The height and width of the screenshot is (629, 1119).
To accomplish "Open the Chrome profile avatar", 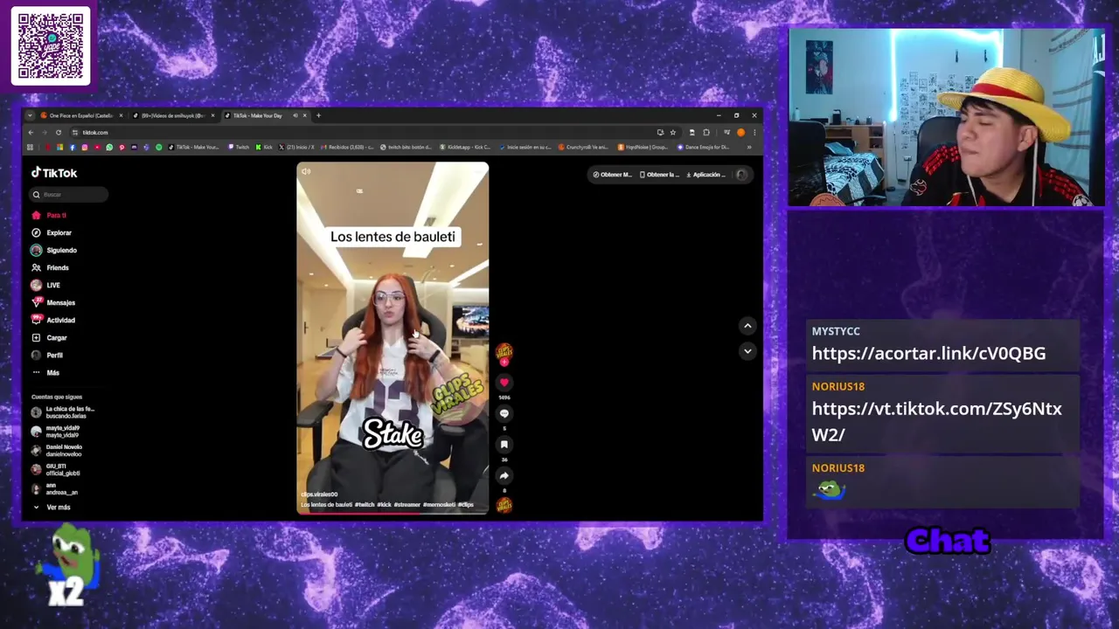I will point(740,133).
